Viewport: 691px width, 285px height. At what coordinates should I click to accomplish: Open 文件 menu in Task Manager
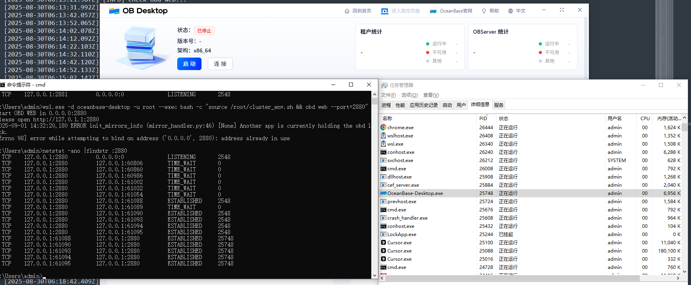click(x=388, y=95)
